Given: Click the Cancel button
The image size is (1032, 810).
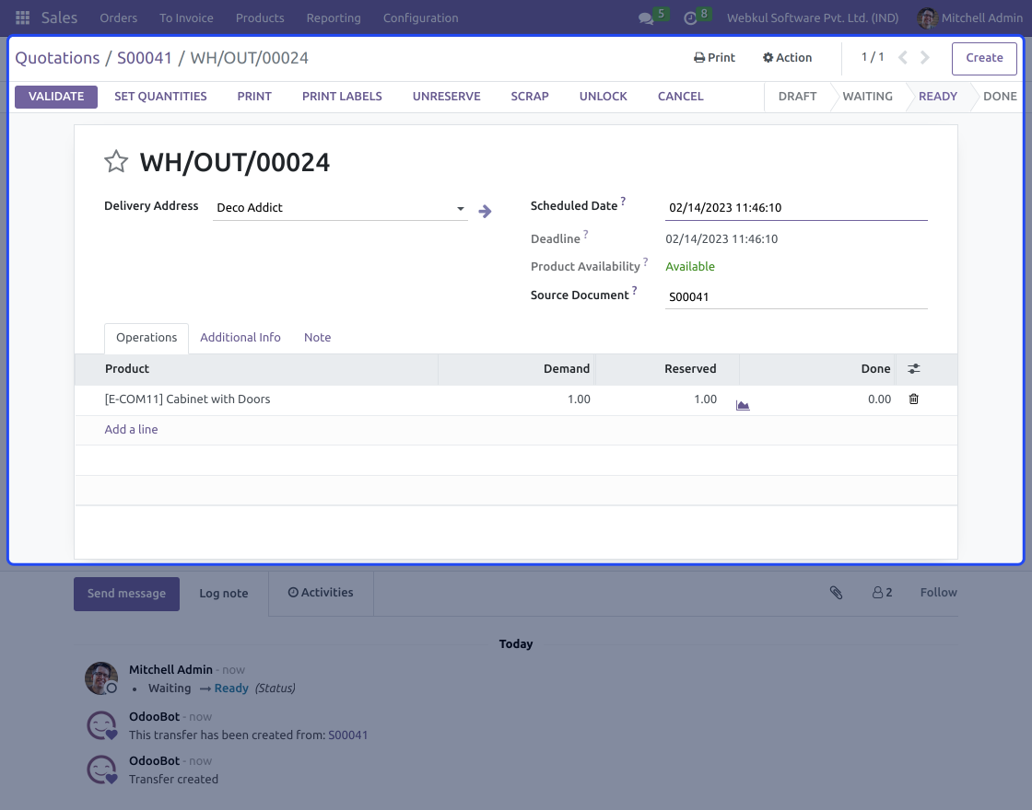Looking at the screenshot, I should [x=681, y=97].
